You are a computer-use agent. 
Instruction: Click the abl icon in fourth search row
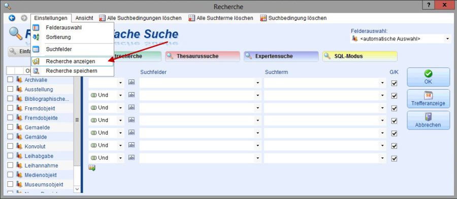click(x=132, y=120)
